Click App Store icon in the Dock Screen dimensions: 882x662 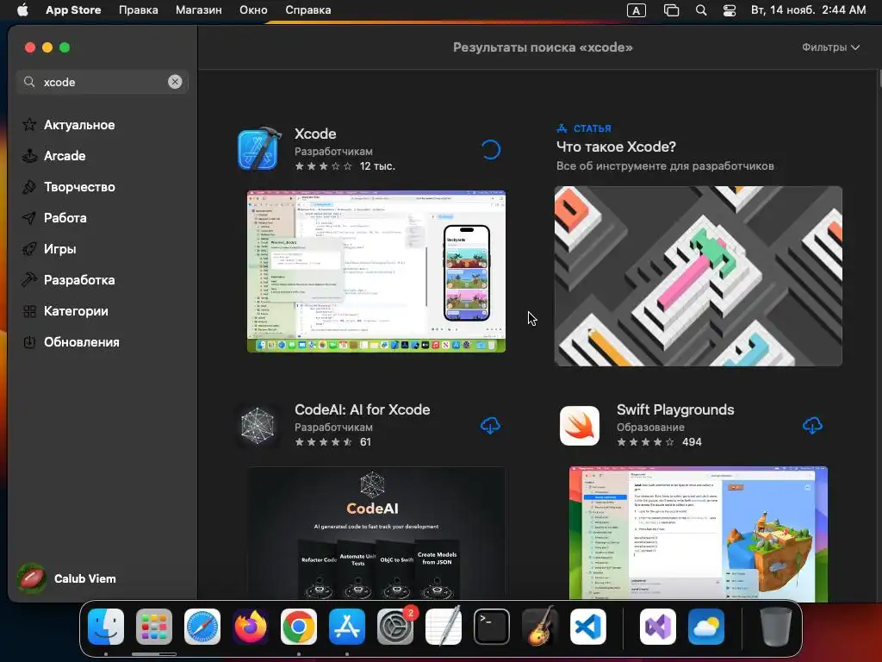click(347, 627)
